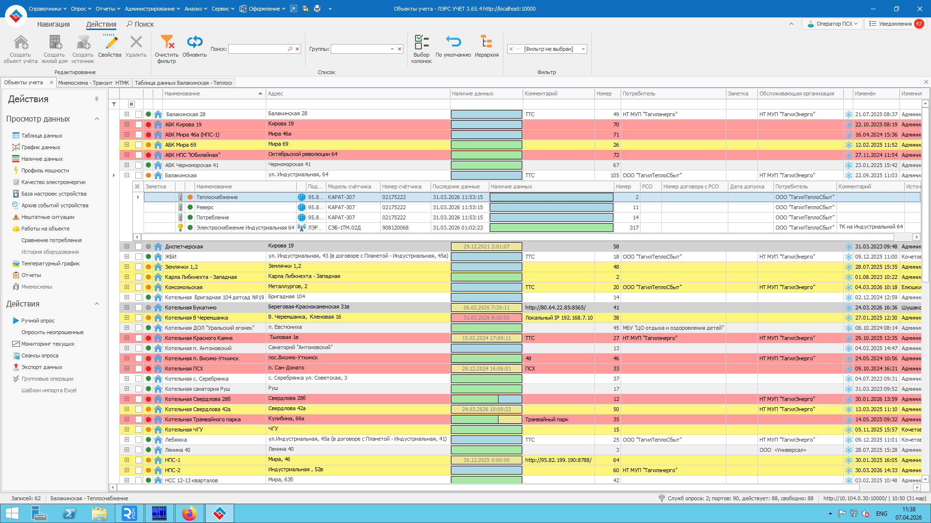Screen dimensions: 931x523
Task: Toggle the header select-all checkbox
Action: pyautogui.click(x=131, y=104)
